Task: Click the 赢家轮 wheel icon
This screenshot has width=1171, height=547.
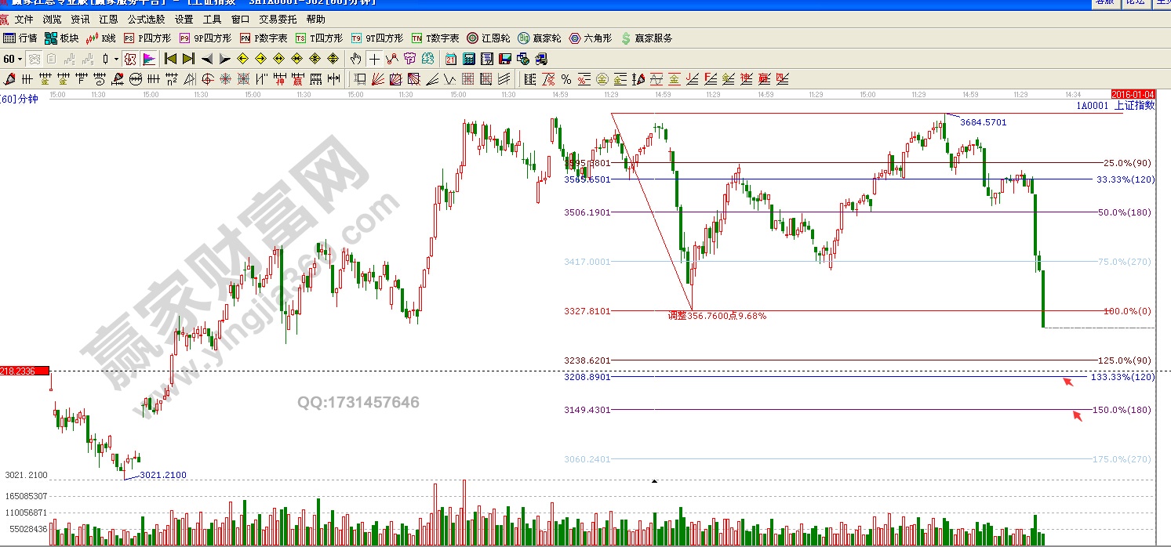Action: [539, 38]
